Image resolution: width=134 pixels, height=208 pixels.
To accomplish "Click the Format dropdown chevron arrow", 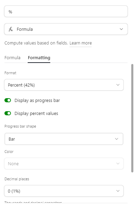I will pos(118,85).
